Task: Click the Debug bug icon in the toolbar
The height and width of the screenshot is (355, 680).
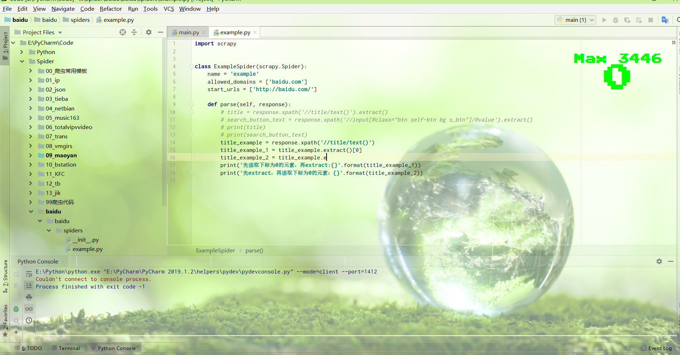Action: (616, 20)
